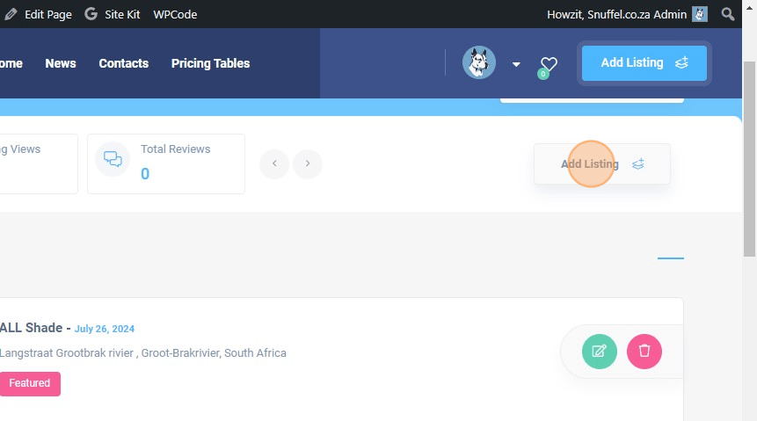The height and width of the screenshot is (421, 757).
Task: Click the dog avatar profile picture
Action: 479,63
